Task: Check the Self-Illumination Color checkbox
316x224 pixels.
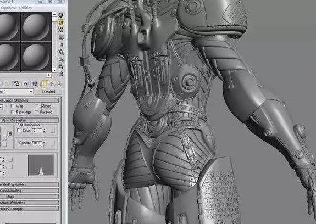Action: (19, 131)
